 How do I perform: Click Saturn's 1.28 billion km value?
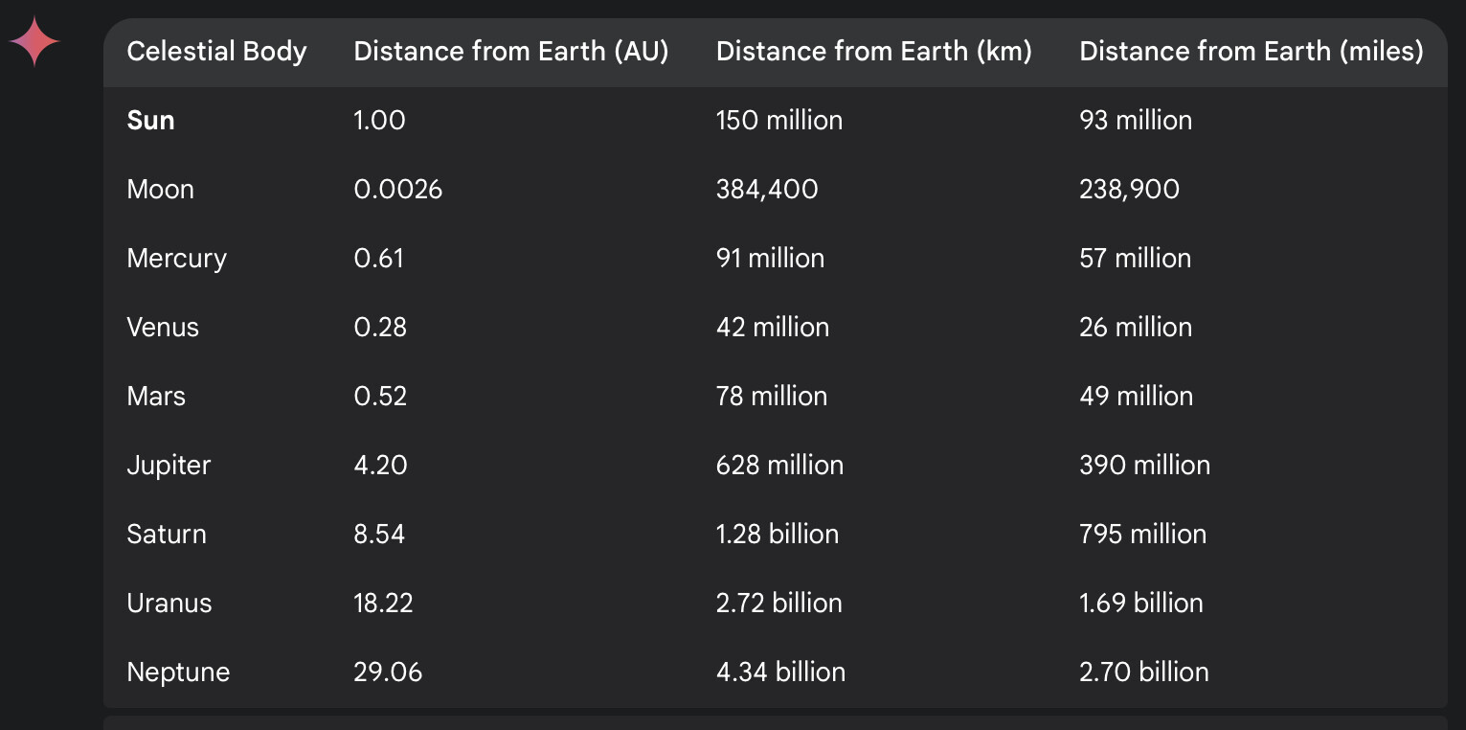point(777,534)
